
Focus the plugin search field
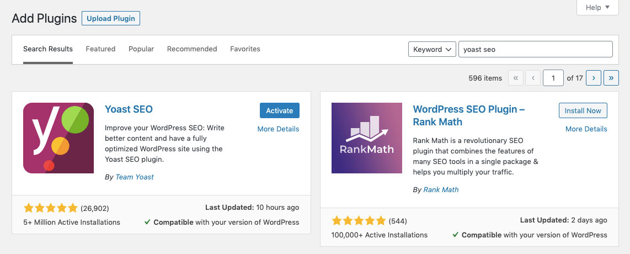535,49
